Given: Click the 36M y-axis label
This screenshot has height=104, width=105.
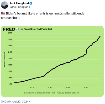Looking at the screenshot, I should [x=10, y=33].
